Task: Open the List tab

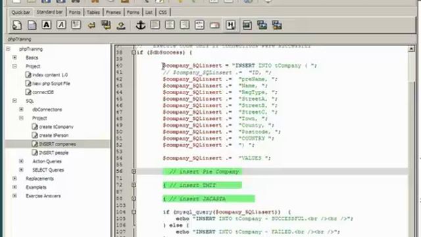Action: 149,13
